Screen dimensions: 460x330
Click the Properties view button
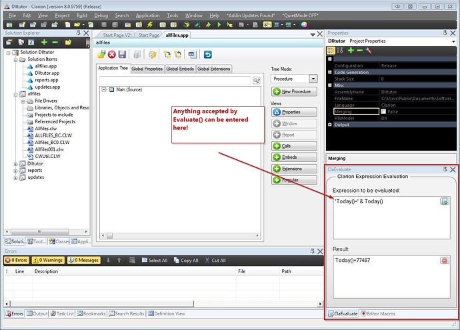click(294, 112)
